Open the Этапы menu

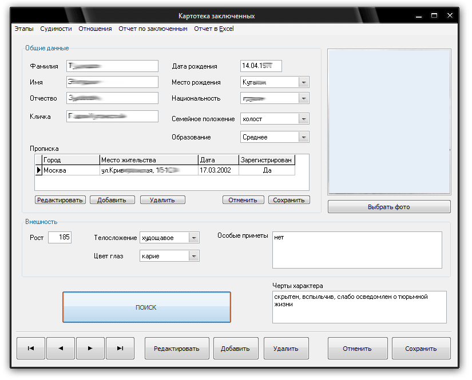24,29
